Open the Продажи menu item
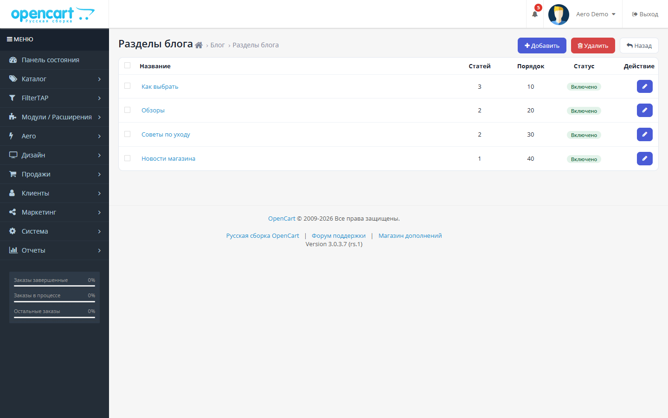 [54, 174]
